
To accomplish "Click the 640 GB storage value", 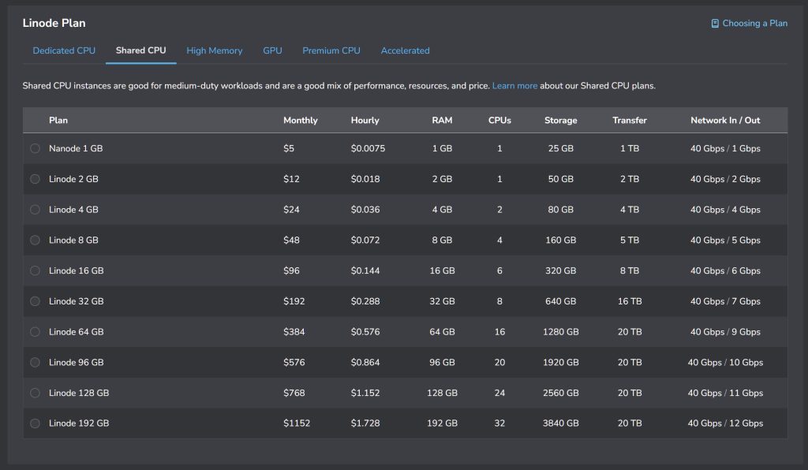I will pos(561,301).
